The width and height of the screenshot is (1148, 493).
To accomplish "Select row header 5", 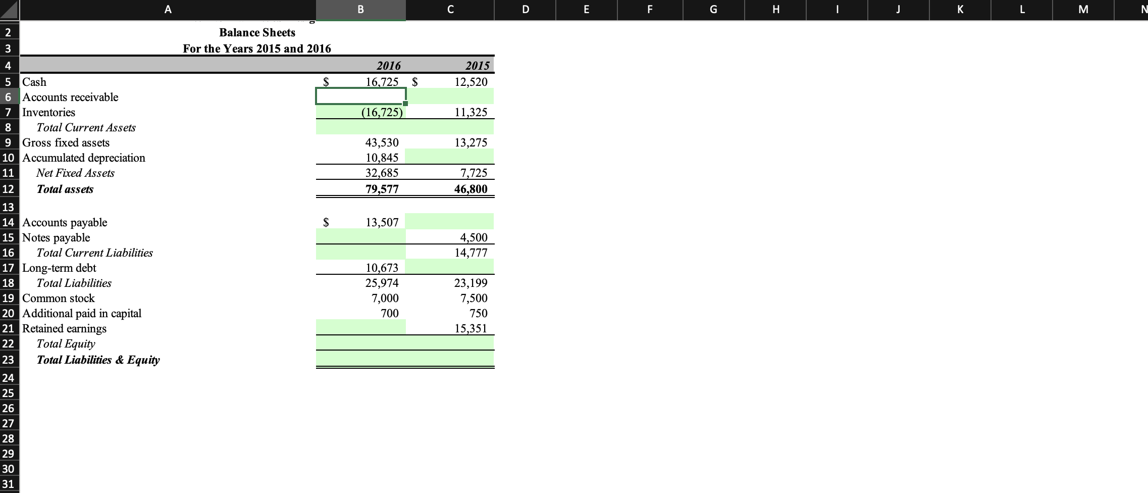I will (8, 82).
